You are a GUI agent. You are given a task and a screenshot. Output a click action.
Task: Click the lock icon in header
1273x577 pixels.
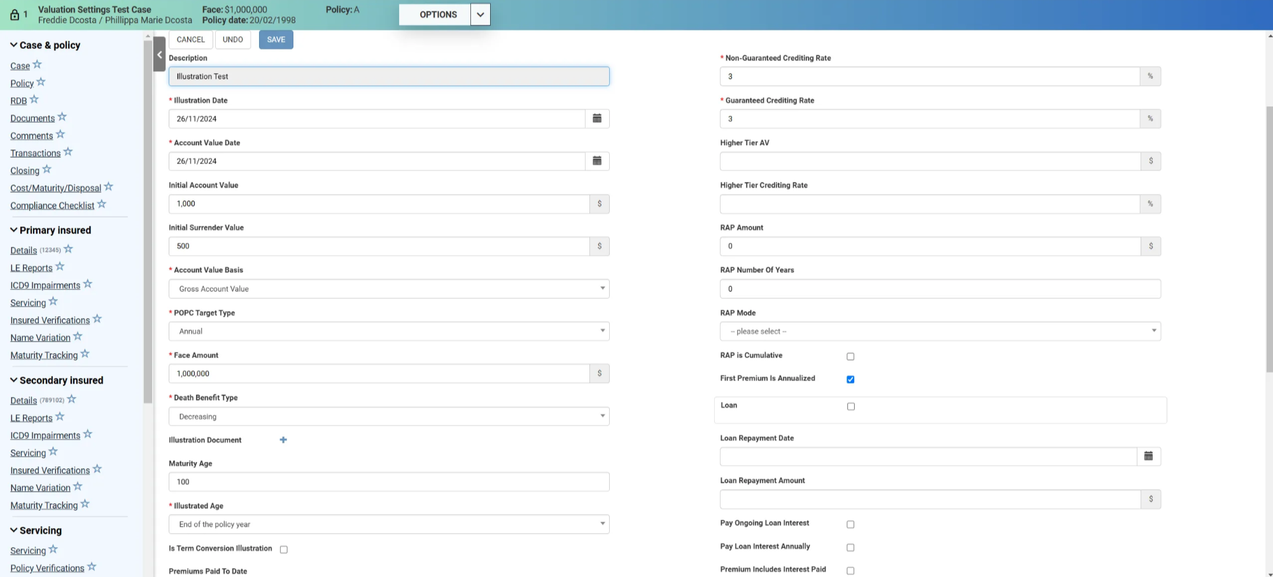click(15, 15)
